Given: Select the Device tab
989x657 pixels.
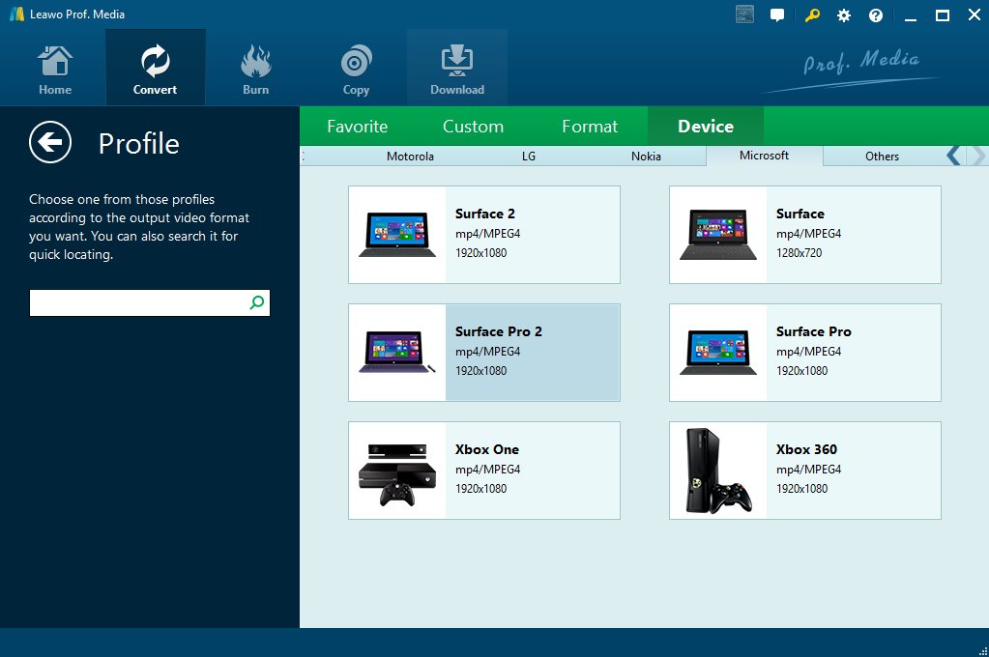Looking at the screenshot, I should [x=706, y=127].
